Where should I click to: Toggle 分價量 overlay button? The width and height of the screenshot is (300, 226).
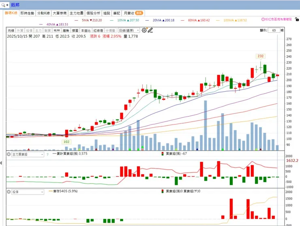(110, 31)
